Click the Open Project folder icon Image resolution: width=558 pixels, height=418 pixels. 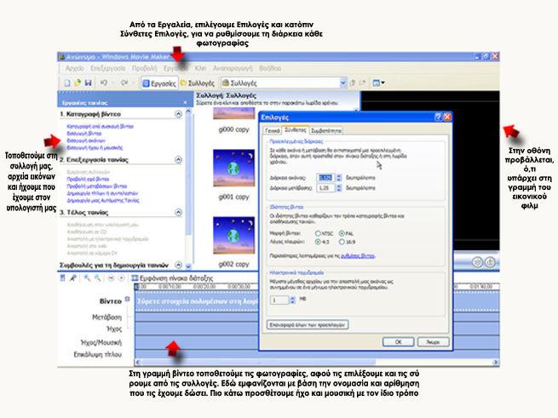78,83
